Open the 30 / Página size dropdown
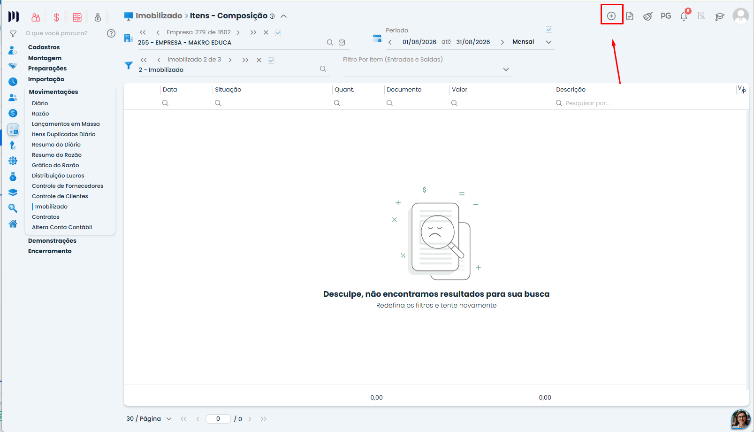The height and width of the screenshot is (432, 754). [x=149, y=419]
